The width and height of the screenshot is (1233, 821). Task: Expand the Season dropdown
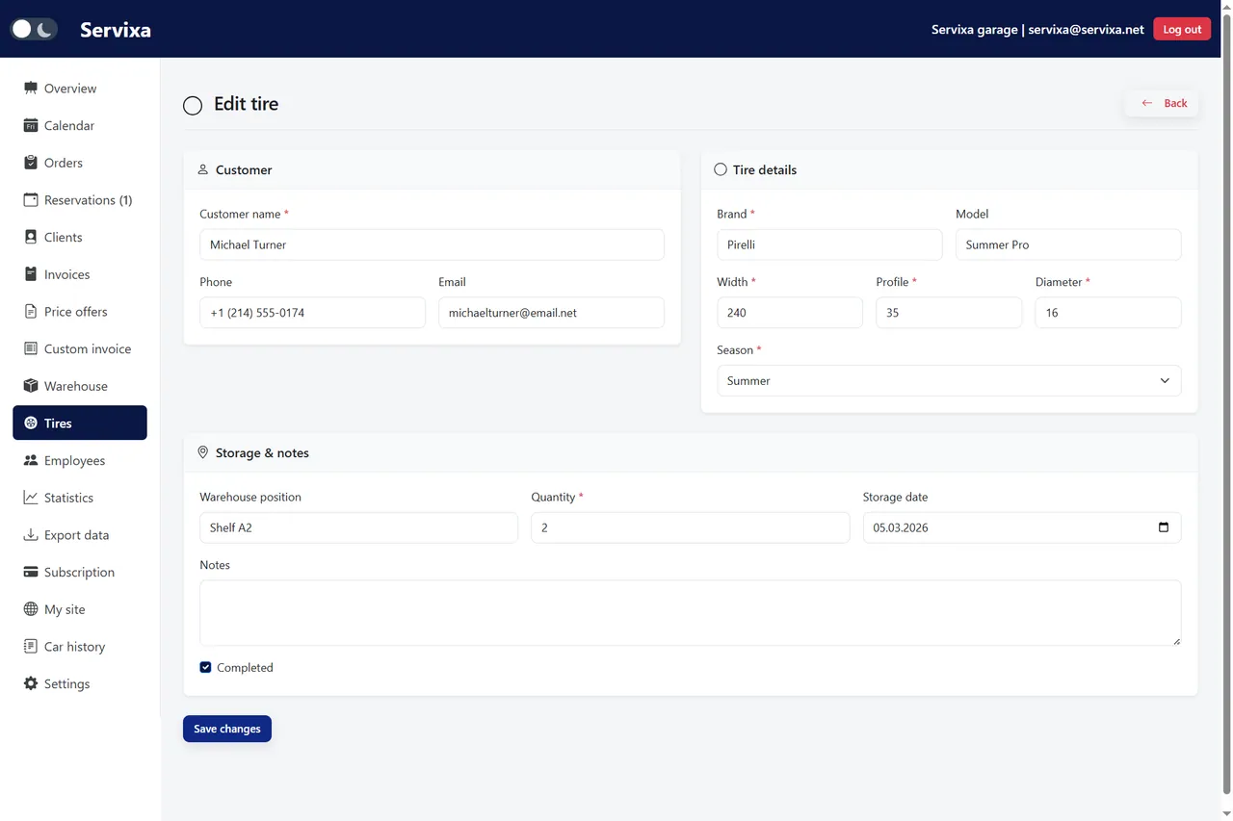point(949,380)
